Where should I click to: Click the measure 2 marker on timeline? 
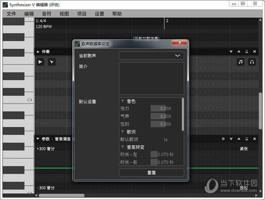coord(167,21)
